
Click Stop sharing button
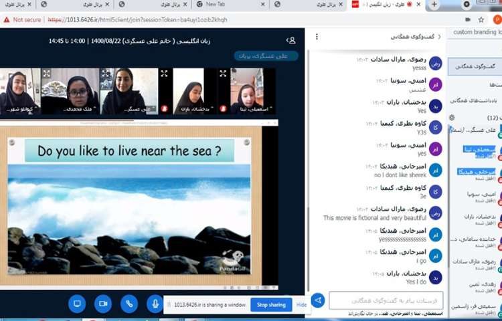tap(271, 305)
